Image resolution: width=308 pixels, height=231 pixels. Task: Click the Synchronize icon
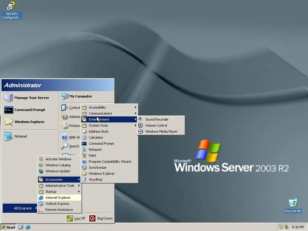[x=84, y=168]
